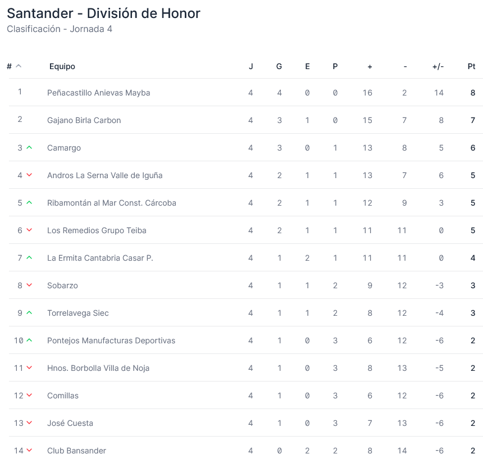Click the red down arrow beside Los Remedios
This screenshot has width=483, height=463.
click(29, 230)
